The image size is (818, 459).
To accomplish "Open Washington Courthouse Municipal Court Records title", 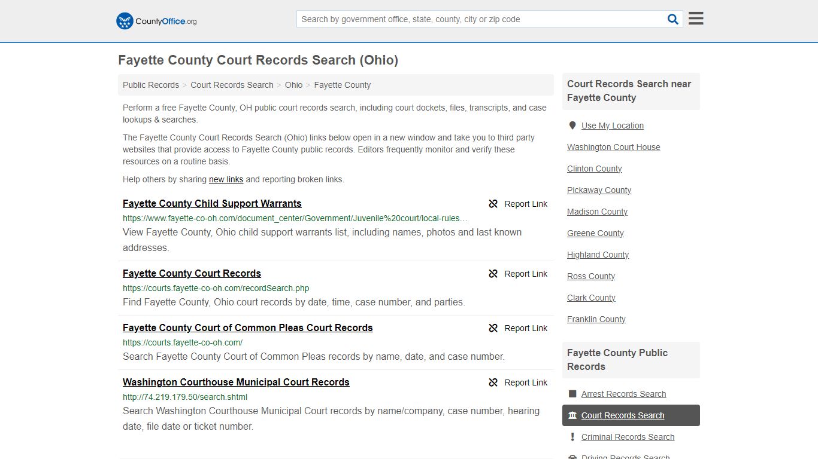I will point(236,382).
